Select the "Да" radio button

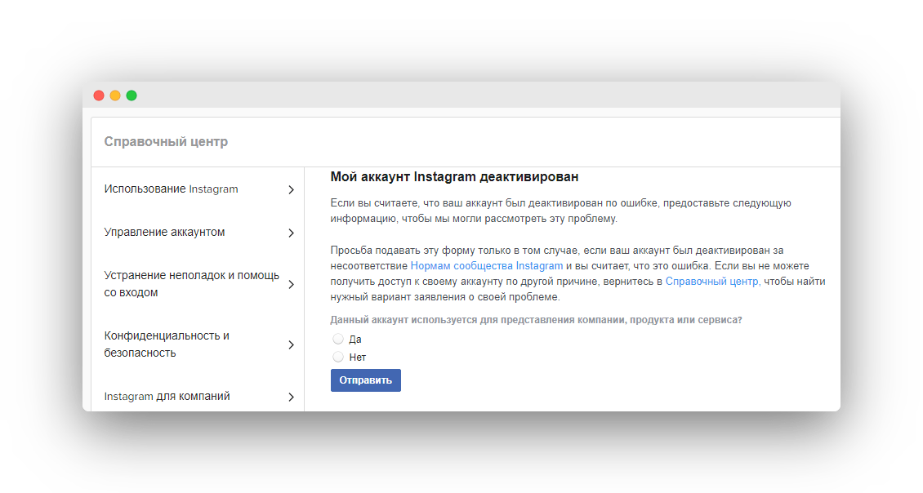point(338,339)
